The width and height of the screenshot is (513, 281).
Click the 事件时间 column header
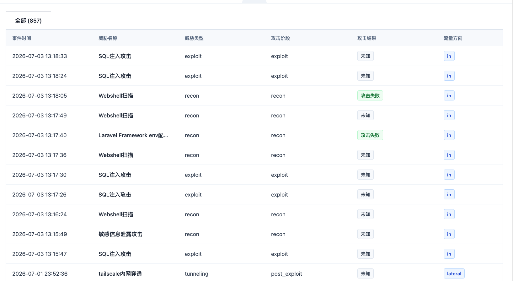(22, 38)
